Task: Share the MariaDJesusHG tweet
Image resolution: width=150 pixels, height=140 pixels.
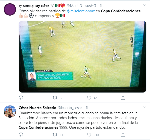Action: pos(123,98)
